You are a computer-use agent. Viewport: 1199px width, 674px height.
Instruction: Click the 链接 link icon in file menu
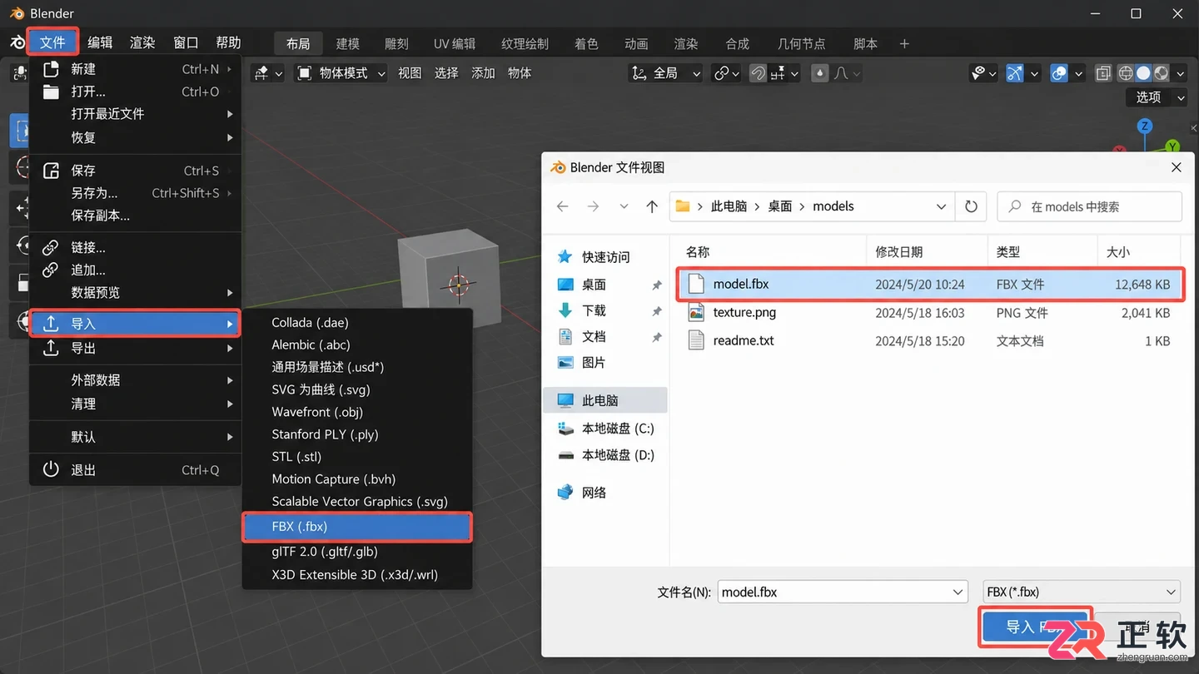[x=51, y=247]
